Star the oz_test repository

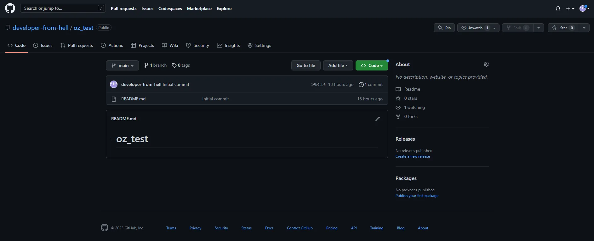pos(563,28)
